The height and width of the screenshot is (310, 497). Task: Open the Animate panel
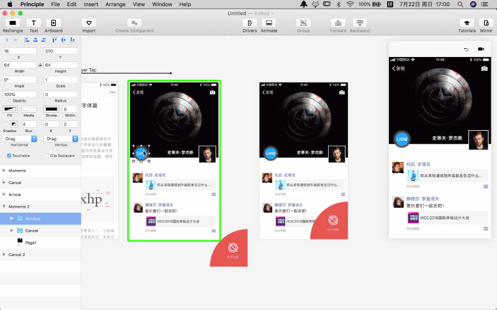pyautogui.click(x=269, y=23)
